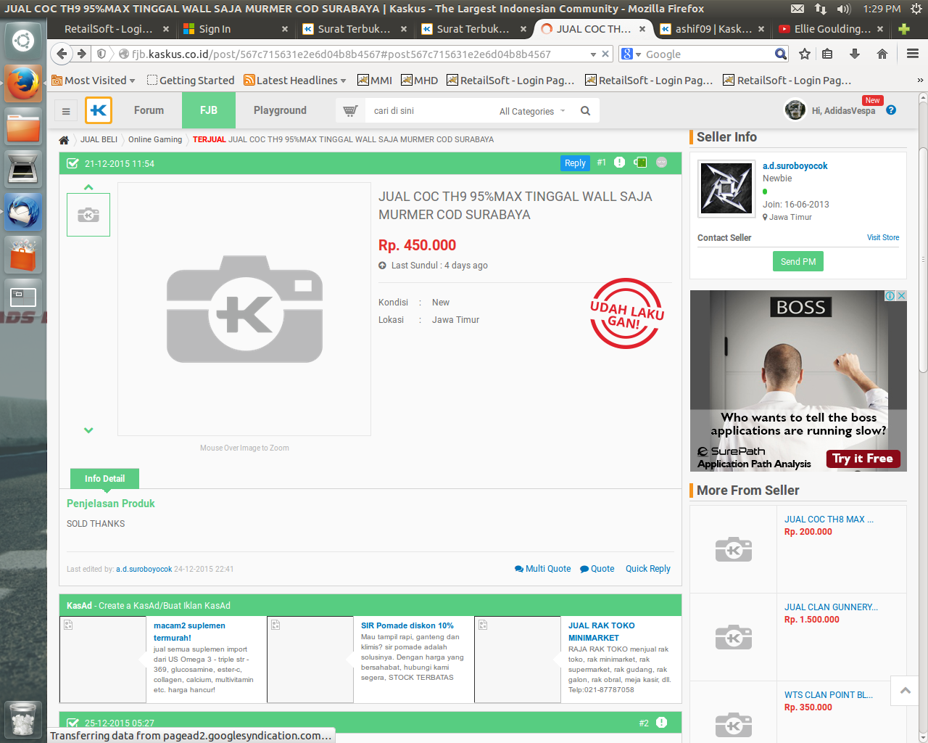This screenshot has height=743, width=928.
Task: Open a new tab with plus icon
Action: tap(903, 29)
